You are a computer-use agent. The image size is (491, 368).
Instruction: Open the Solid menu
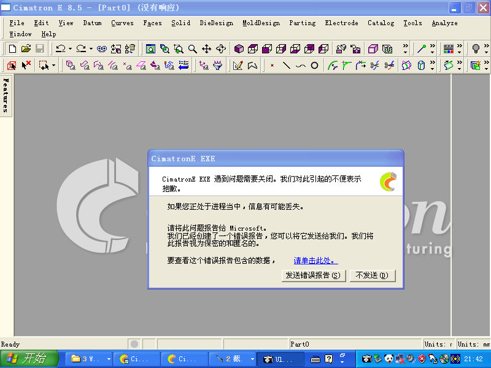[180, 23]
